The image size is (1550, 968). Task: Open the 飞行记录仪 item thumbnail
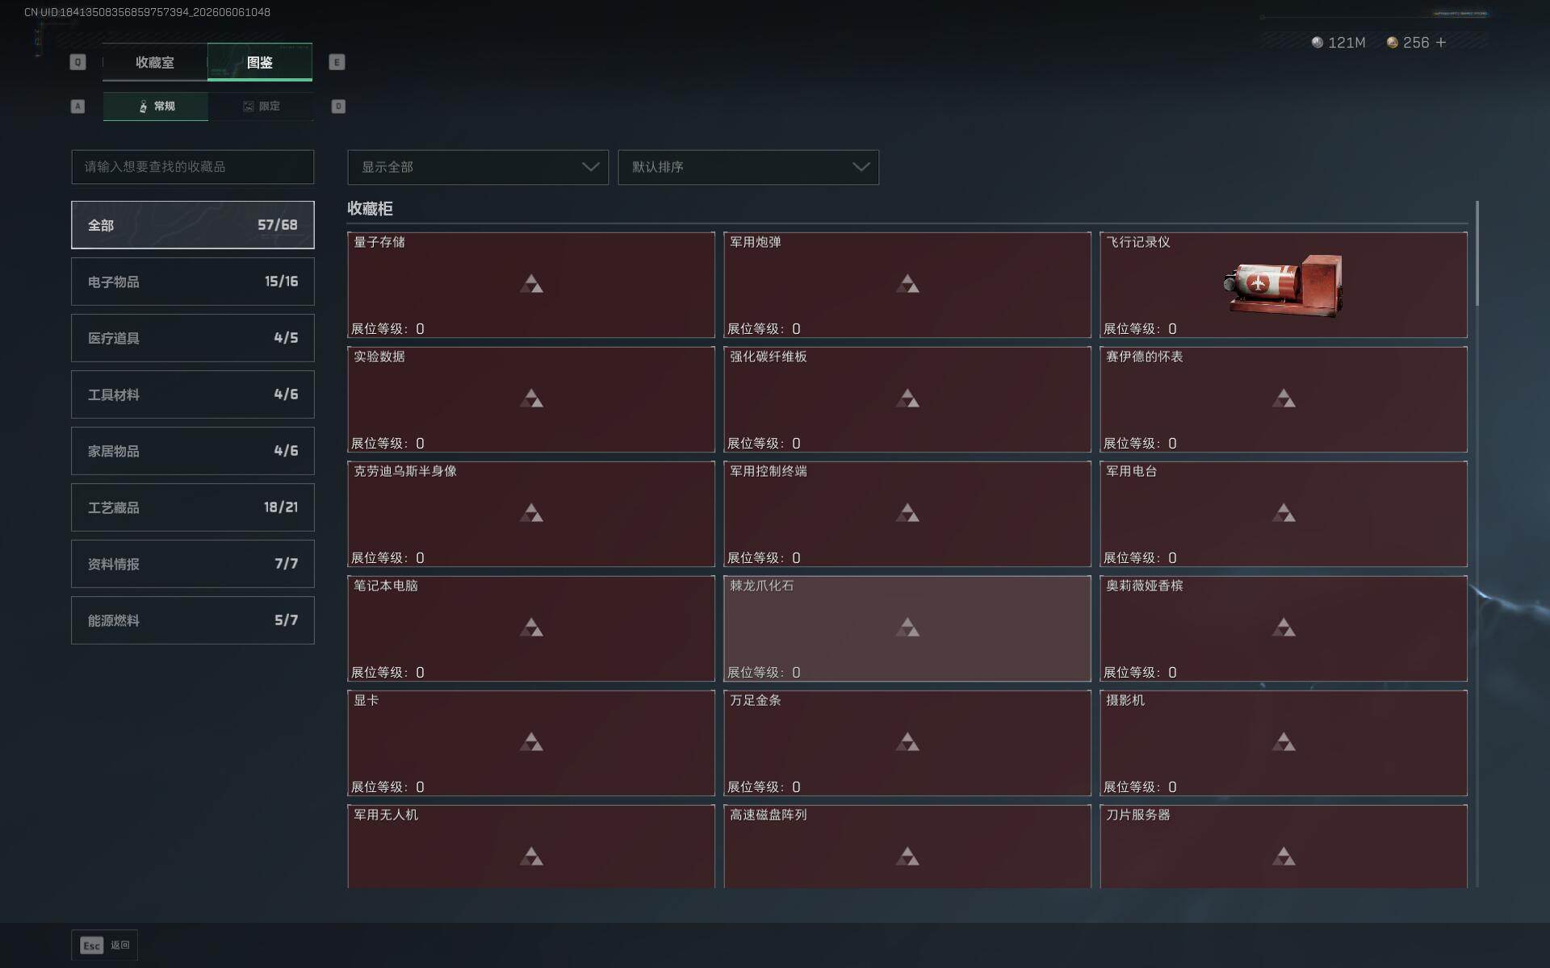click(x=1284, y=285)
